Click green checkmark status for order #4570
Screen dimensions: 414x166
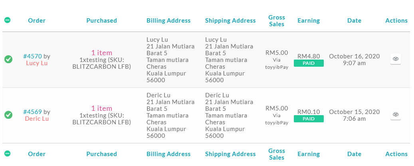tap(8, 59)
